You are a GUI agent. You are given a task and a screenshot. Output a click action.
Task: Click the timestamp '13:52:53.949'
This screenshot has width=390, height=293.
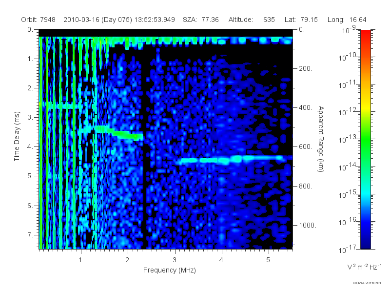[155, 20]
